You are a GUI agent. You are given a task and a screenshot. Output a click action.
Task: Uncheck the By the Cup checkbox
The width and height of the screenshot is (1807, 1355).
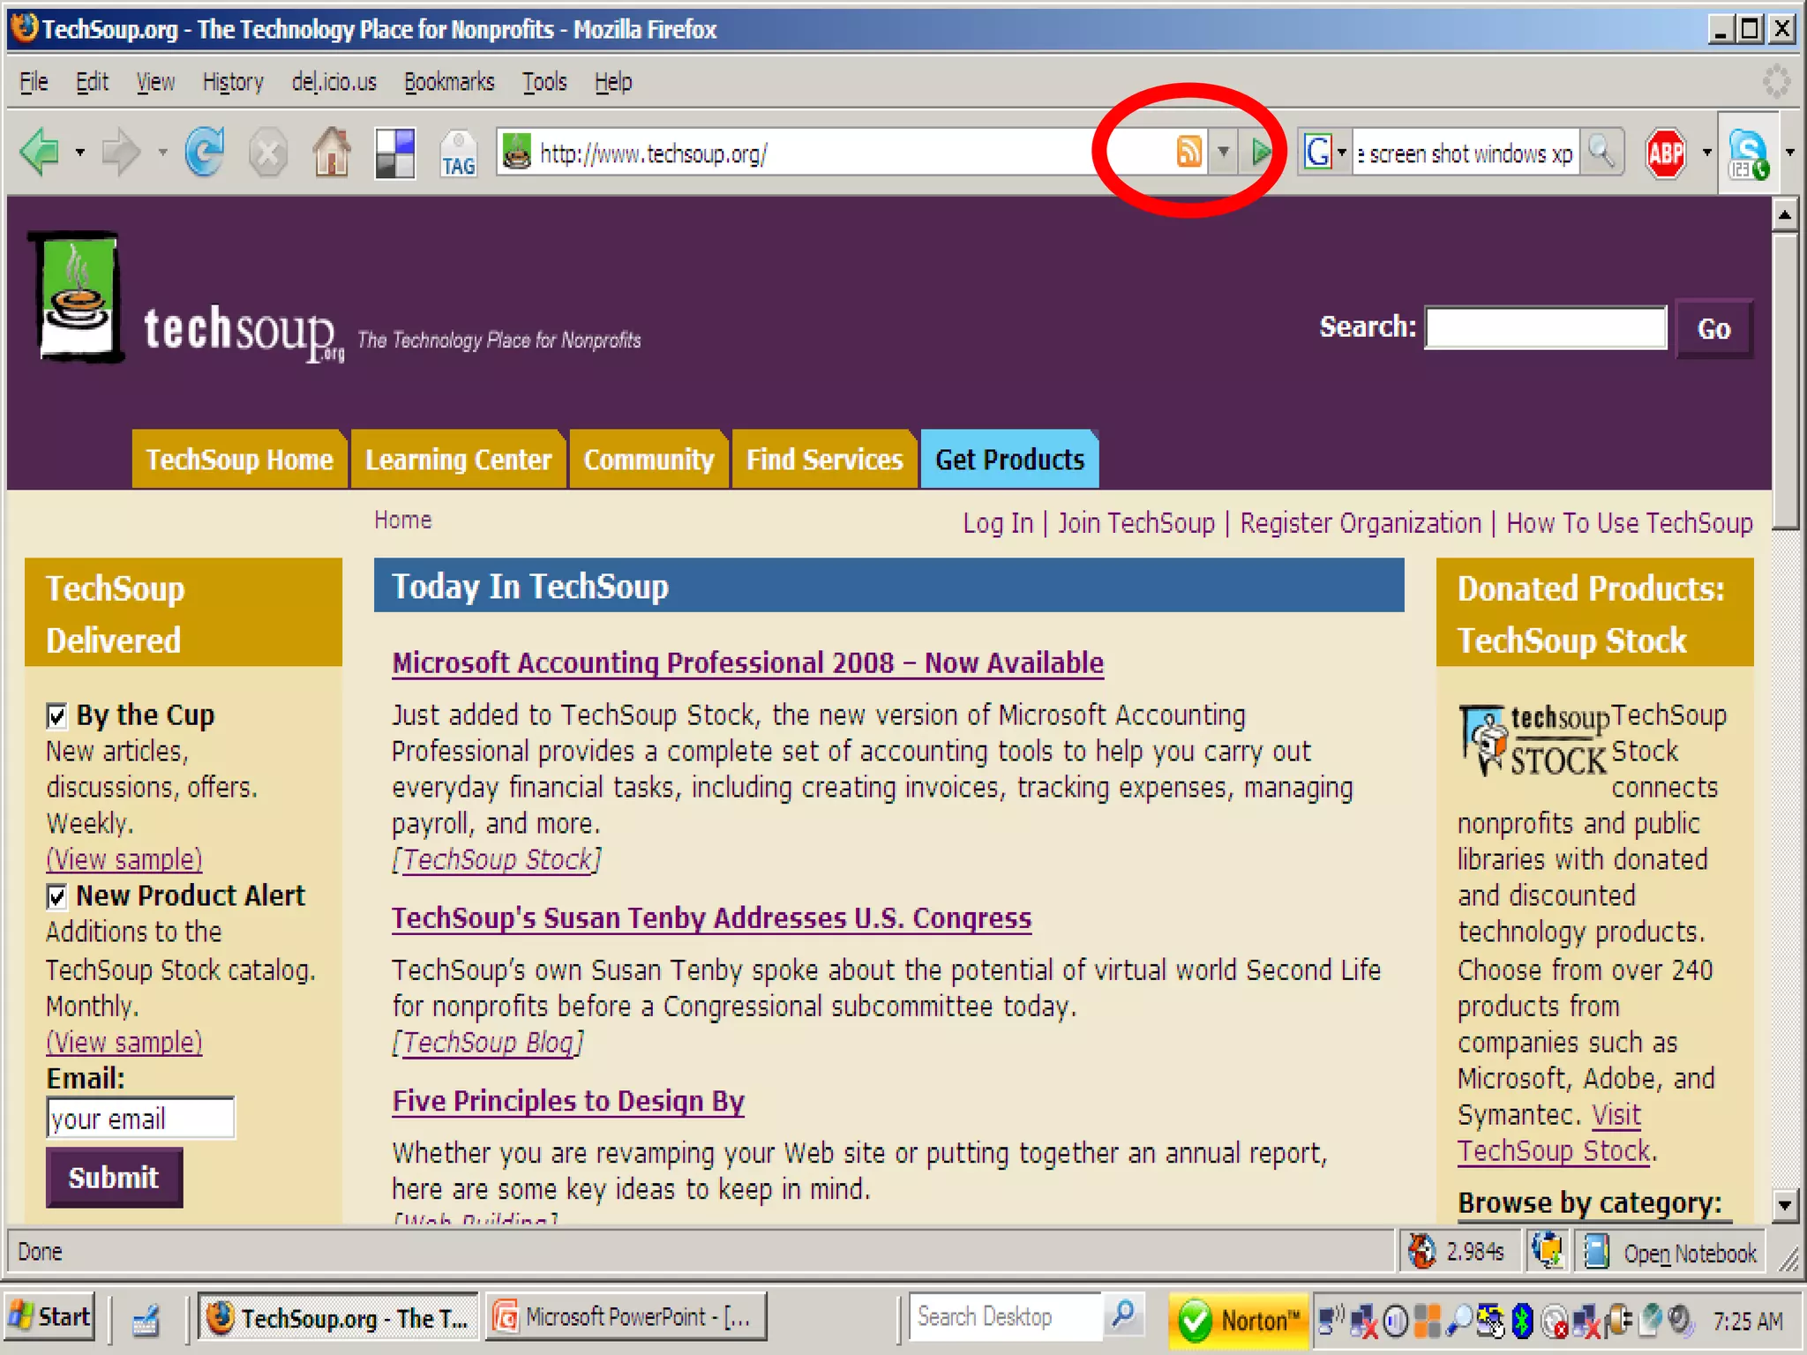pos(56,715)
